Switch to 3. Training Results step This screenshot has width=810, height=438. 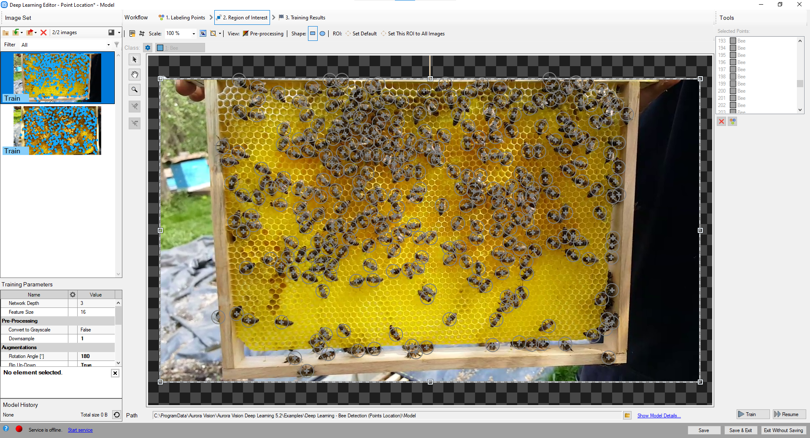pos(302,18)
